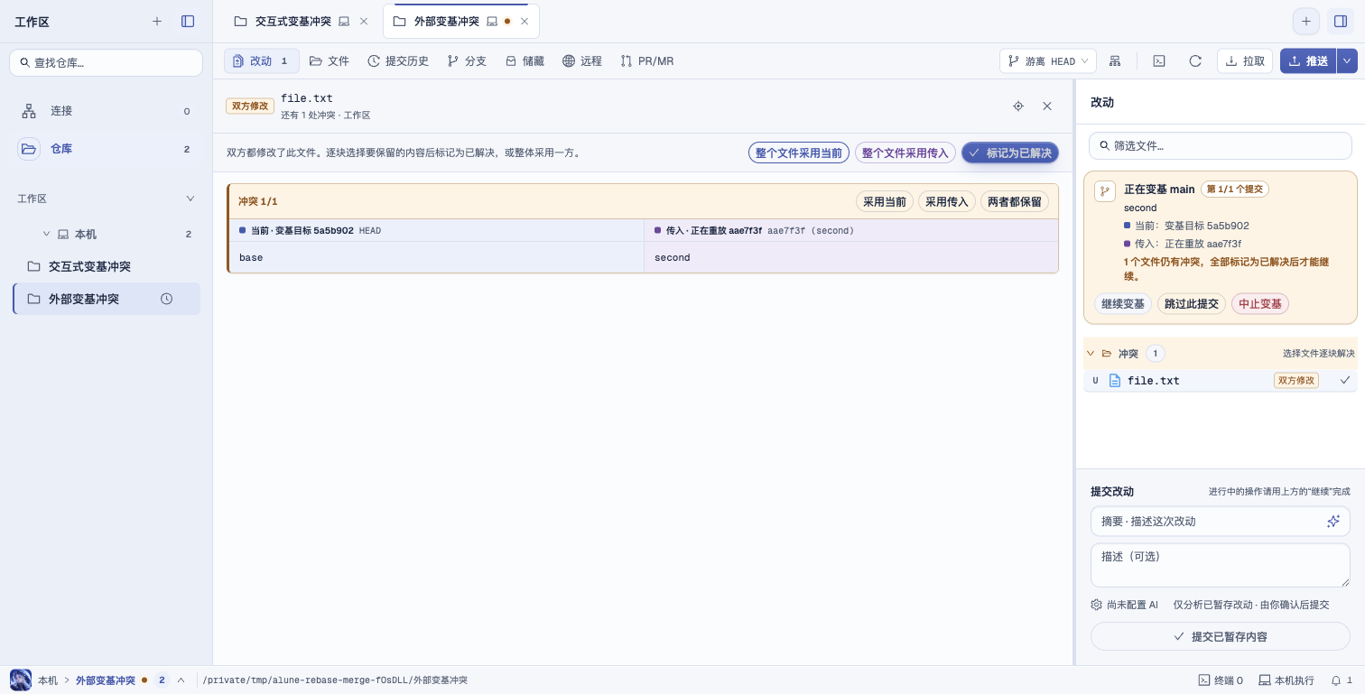
Task: Focus the 查找仓库 search field
Action: [107, 62]
